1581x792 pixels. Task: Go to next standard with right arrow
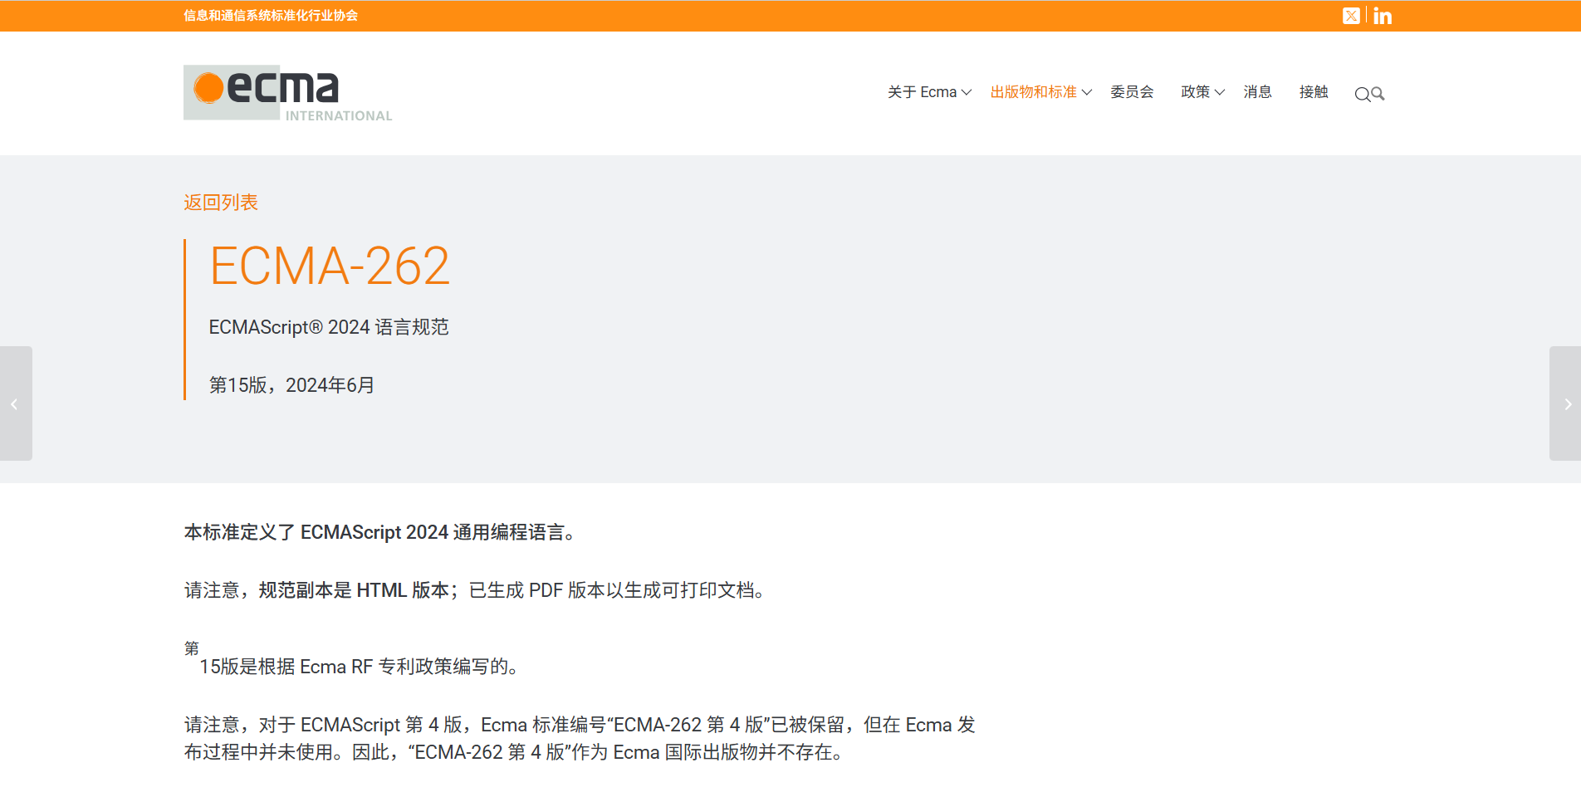point(1565,403)
